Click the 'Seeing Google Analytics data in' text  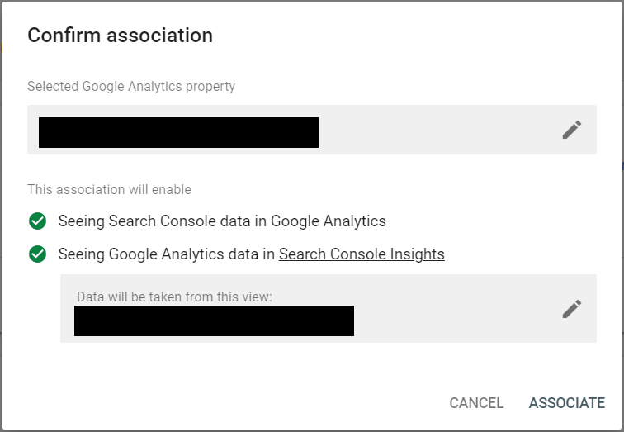pyautogui.click(x=167, y=254)
